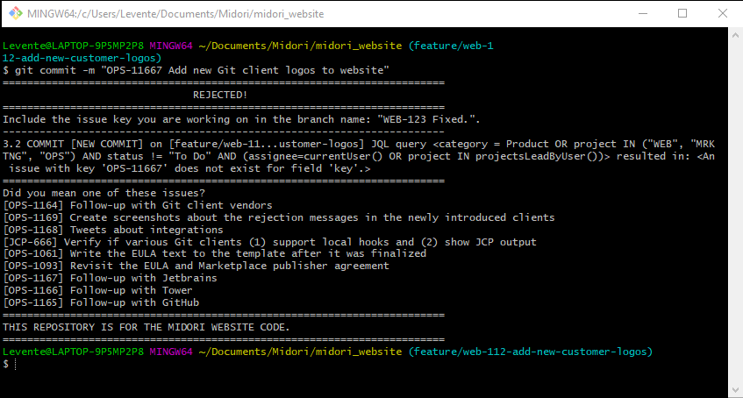Click the Git Bash icon in title bar
743x398 pixels.
click(x=16, y=13)
